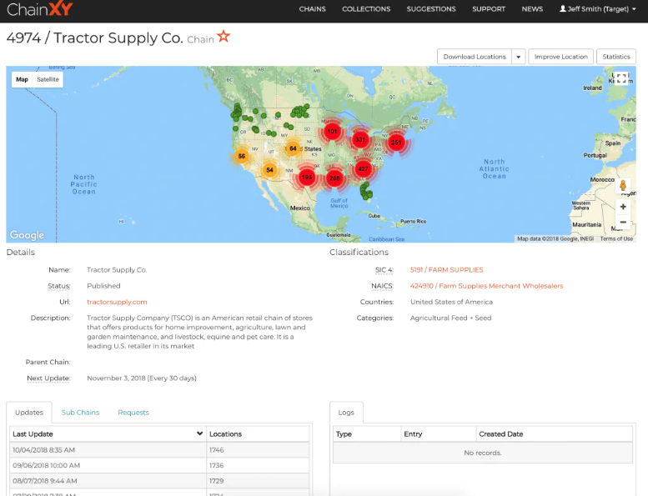Viewport: 648px width, 496px height.
Task: Click the orange cluster marker 56
Action: (242, 156)
